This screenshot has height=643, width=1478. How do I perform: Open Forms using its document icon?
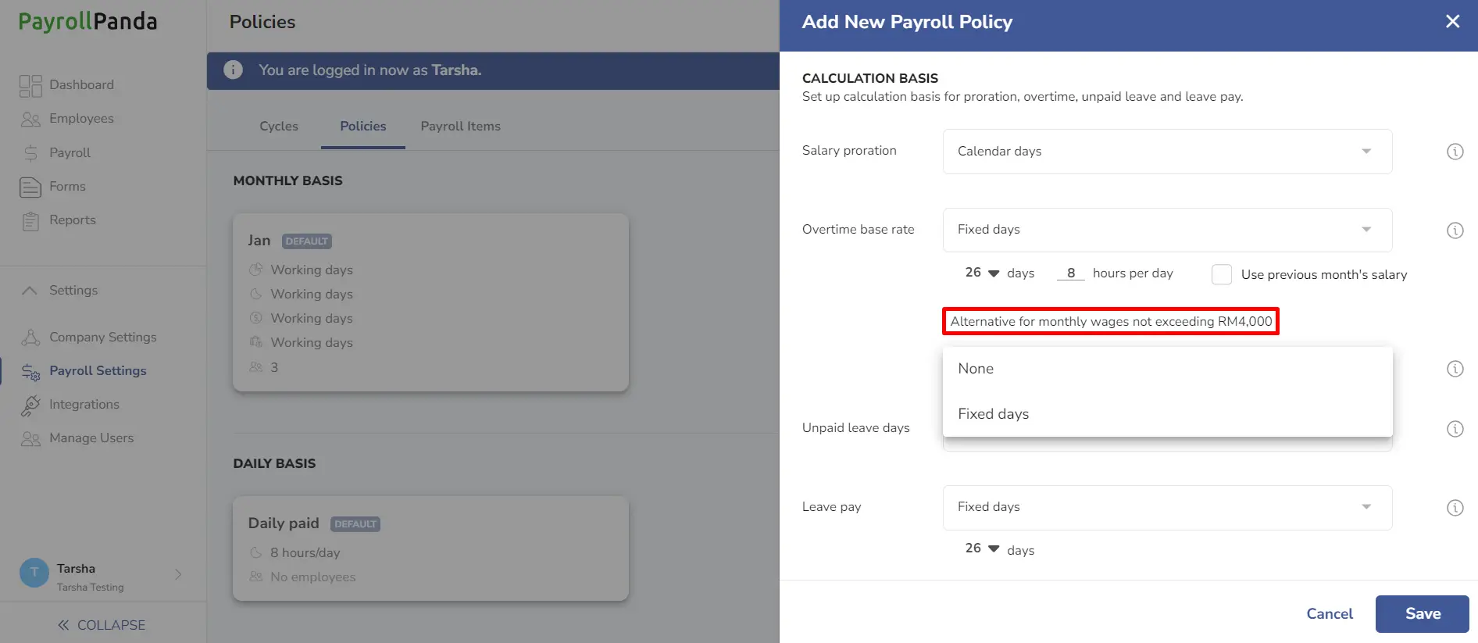pyautogui.click(x=30, y=187)
